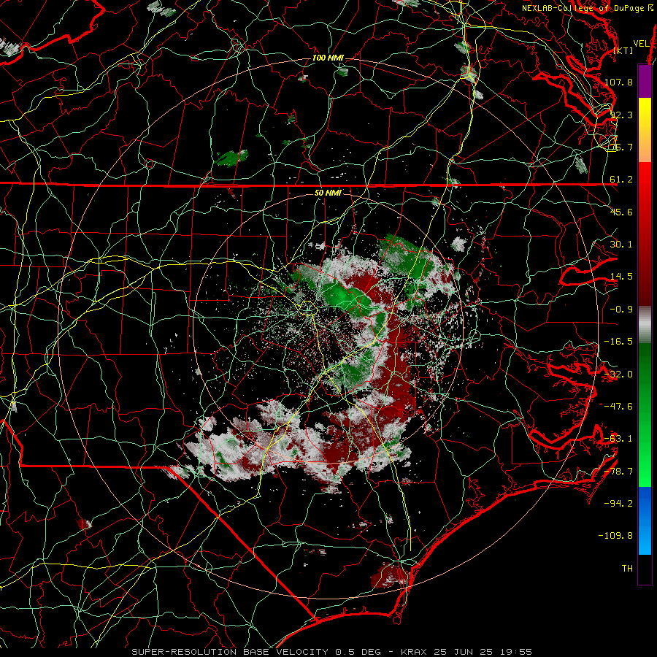
Task: Click the 19:55 timestamp in caption
Action: (517, 652)
